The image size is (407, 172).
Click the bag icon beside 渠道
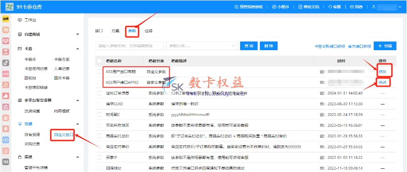click(x=20, y=157)
